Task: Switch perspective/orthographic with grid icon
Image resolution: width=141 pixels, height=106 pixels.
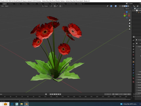Action: tap(130, 29)
